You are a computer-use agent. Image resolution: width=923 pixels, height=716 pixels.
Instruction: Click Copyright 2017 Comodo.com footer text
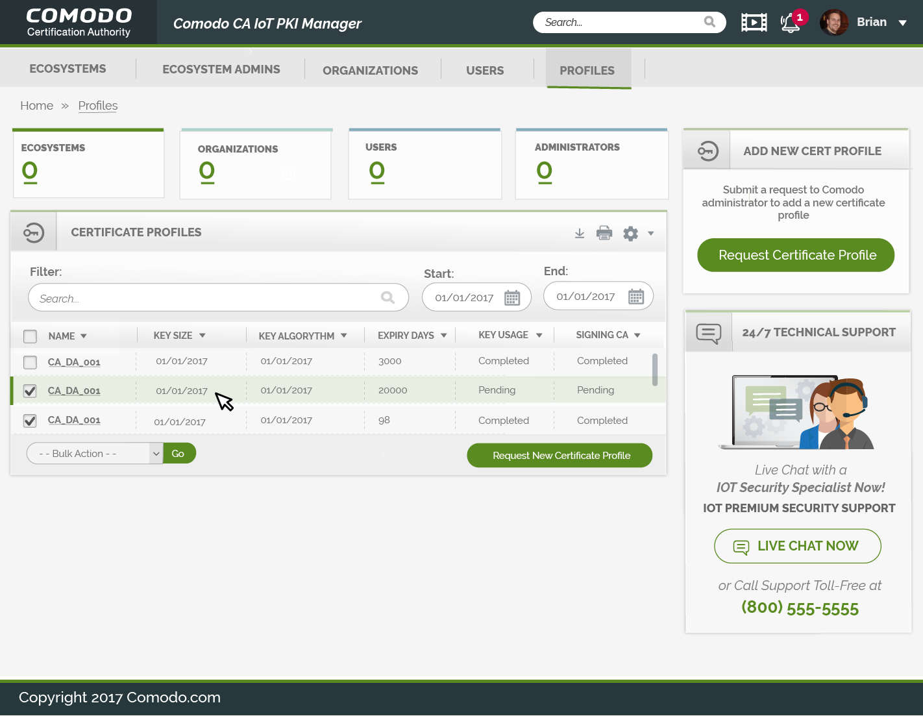(119, 698)
